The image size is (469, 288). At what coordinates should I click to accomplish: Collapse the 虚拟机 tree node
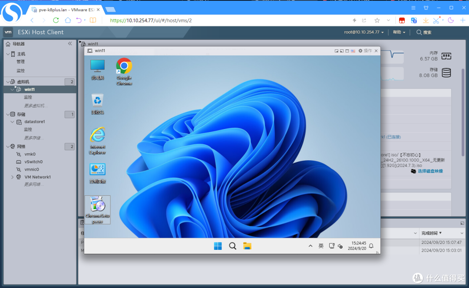[x=8, y=81]
